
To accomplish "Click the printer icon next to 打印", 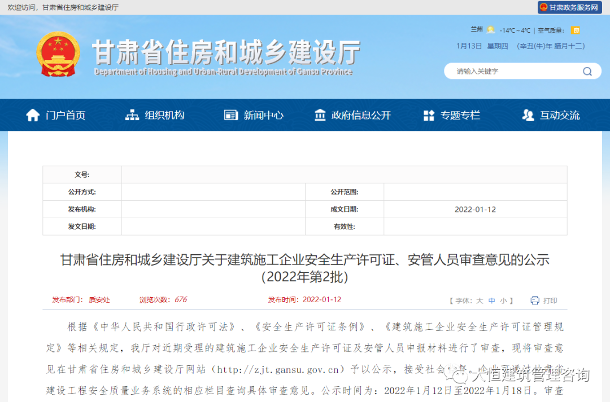I will coord(535,301).
